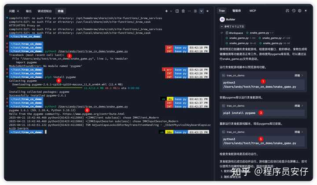
Task: Toggle the panel maximize chevron button
Action: 201,11
